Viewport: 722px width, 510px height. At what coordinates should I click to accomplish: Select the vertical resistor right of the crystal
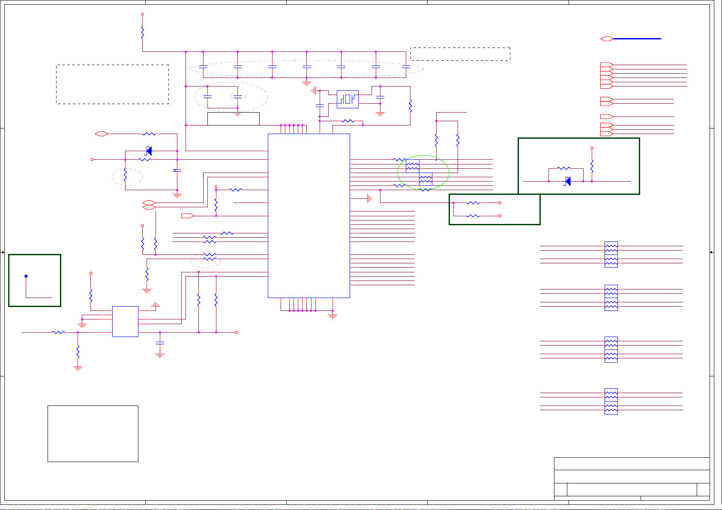[410, 106]
